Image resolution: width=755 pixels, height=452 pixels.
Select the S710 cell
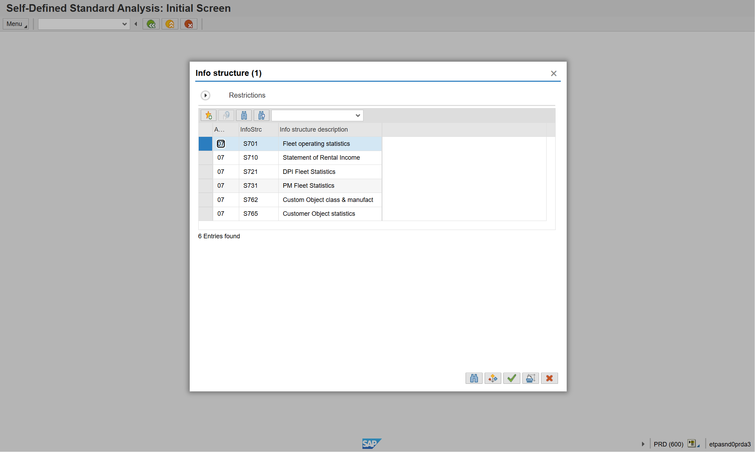(259, 158)
